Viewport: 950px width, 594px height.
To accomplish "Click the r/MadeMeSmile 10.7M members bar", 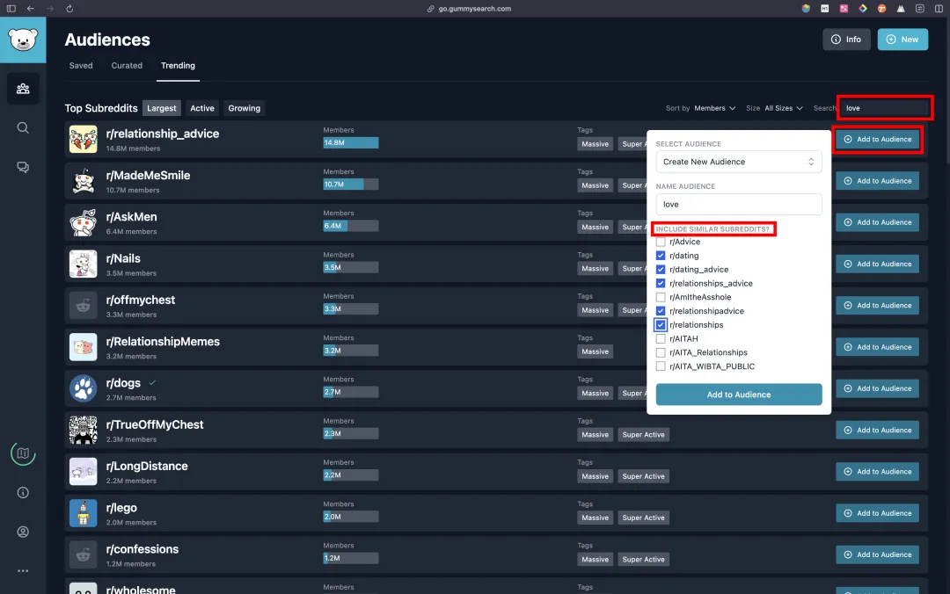I will coord(351,184).
